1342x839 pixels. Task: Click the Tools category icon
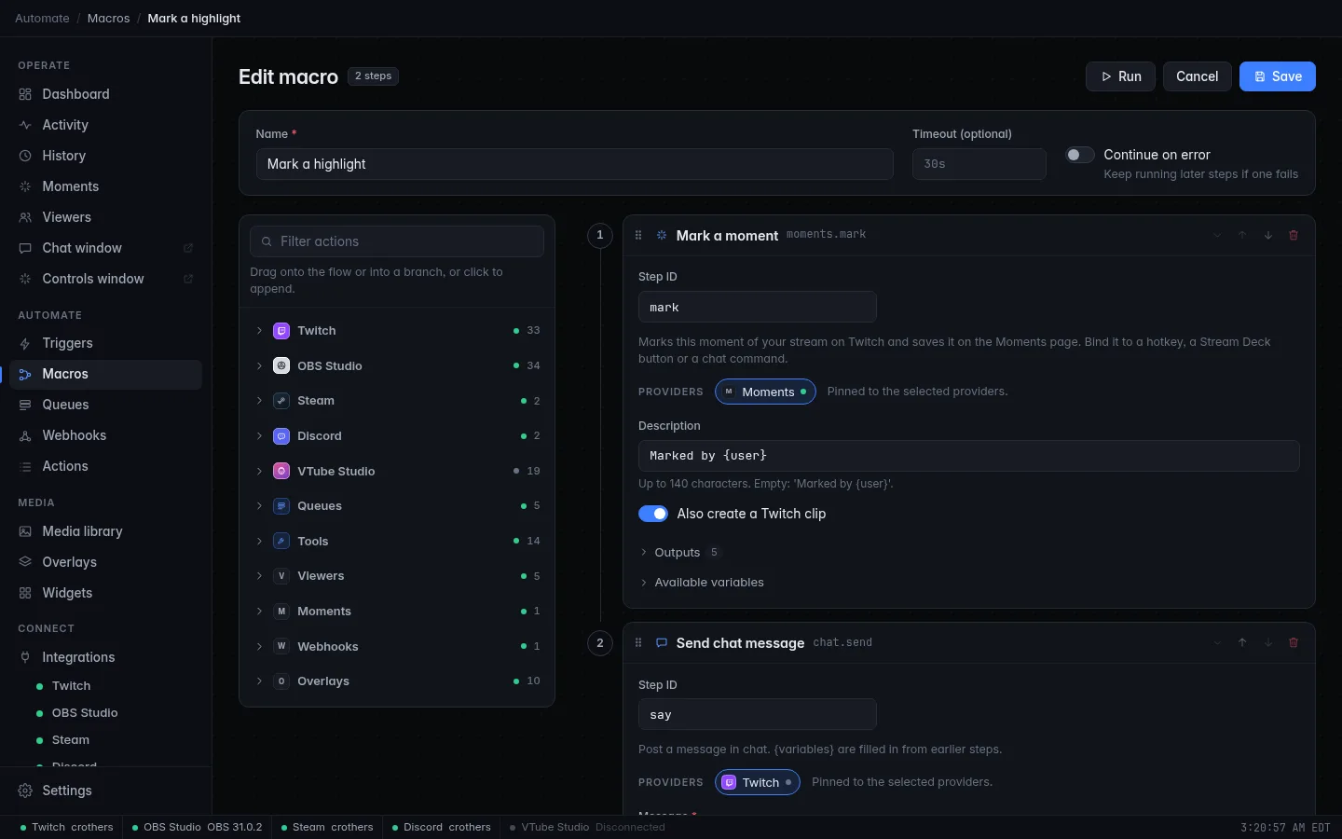(281, 542)
